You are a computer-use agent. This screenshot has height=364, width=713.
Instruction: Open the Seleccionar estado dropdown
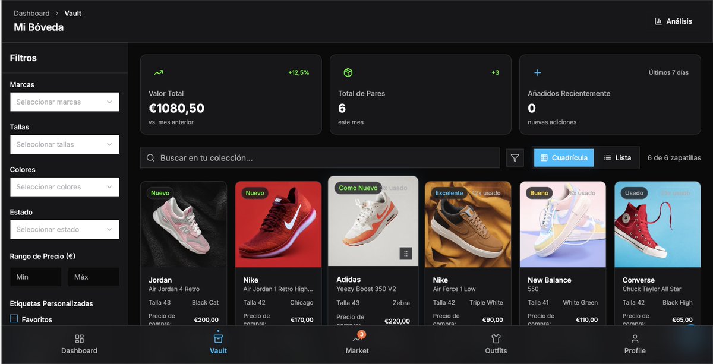pyautogui.click(x=65, y=230)
